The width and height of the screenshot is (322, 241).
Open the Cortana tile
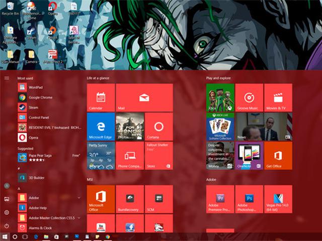click(159, 127)
